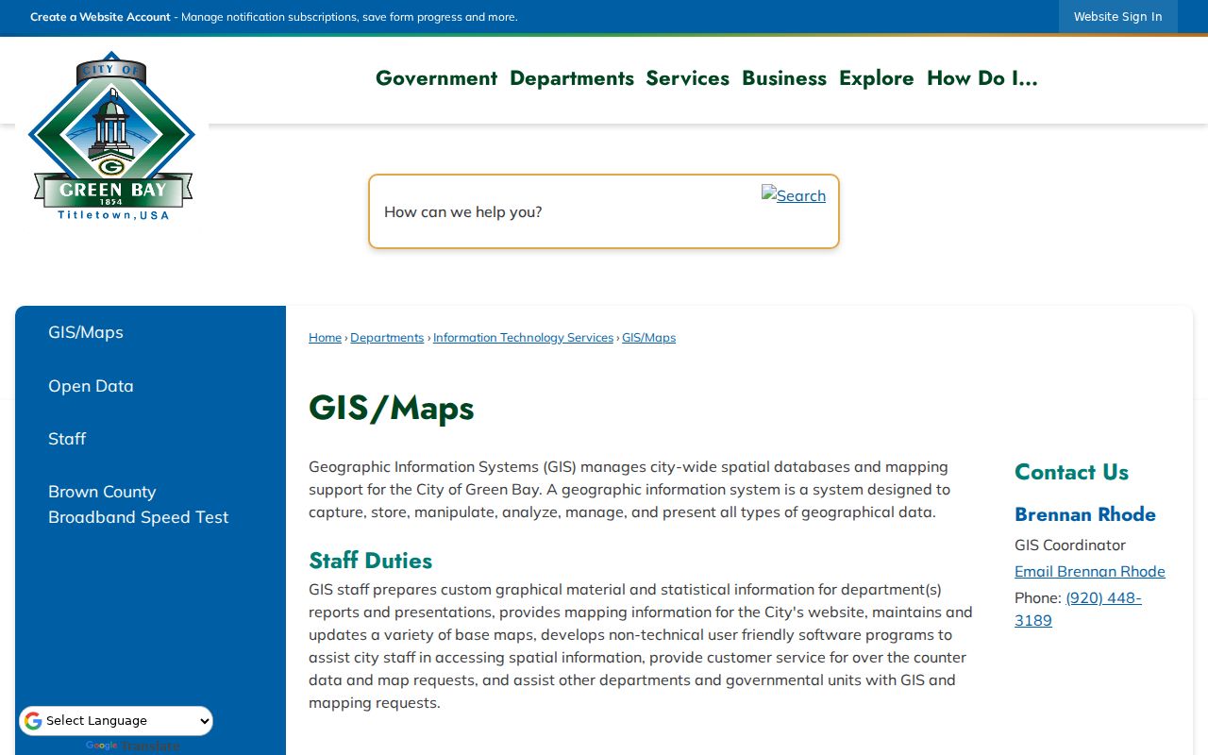The image size is (1208, 755).
Task: Click the Contact Us heading
Action: click(1071, 472)
